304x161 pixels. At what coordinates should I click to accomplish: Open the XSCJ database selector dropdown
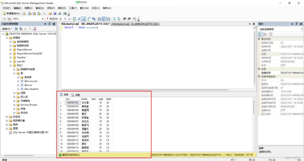tap(43, 19)
